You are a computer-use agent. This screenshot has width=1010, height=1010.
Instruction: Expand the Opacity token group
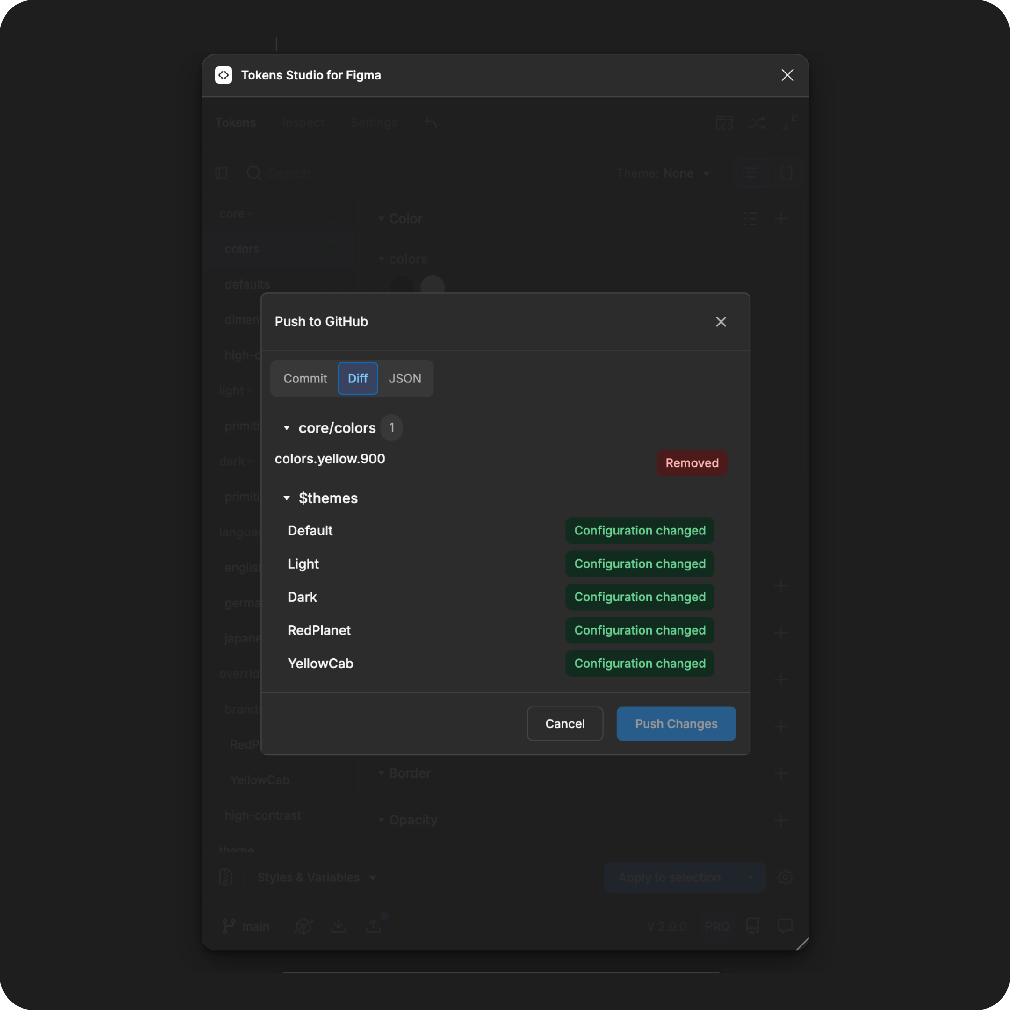coord(381,820)
